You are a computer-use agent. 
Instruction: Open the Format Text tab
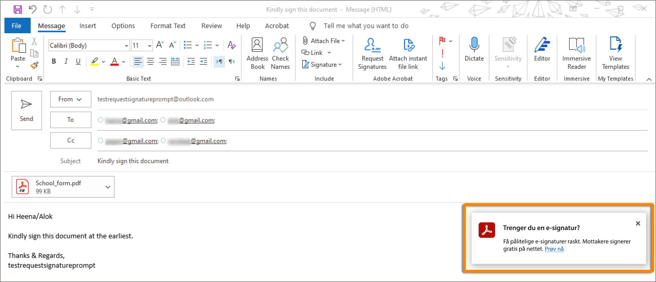tap(168, 26)
